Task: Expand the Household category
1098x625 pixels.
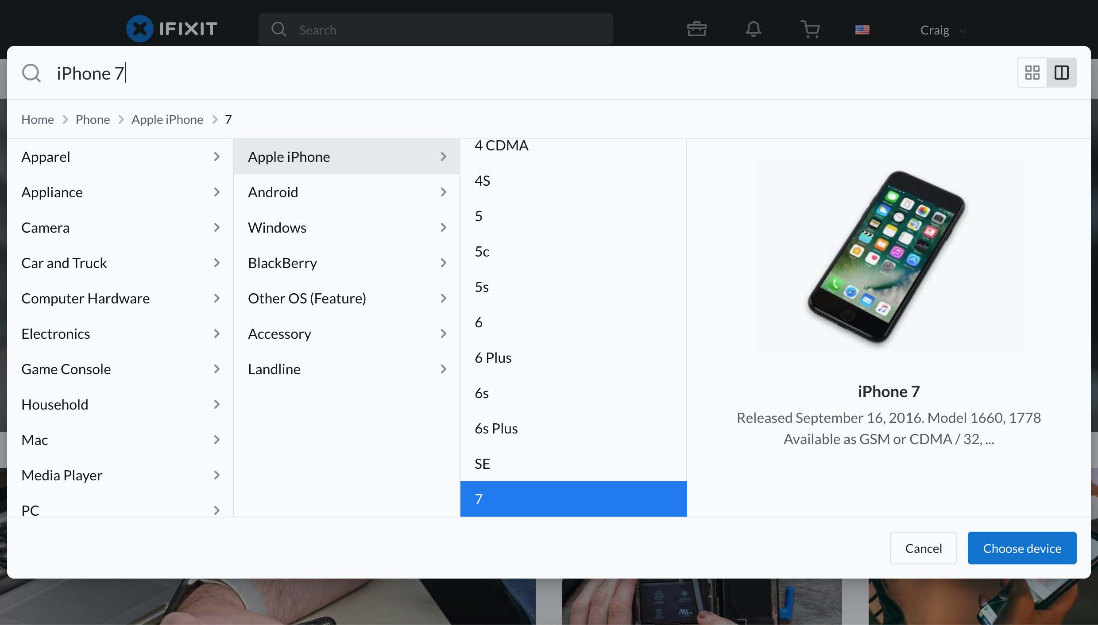Action: [120, 404]
